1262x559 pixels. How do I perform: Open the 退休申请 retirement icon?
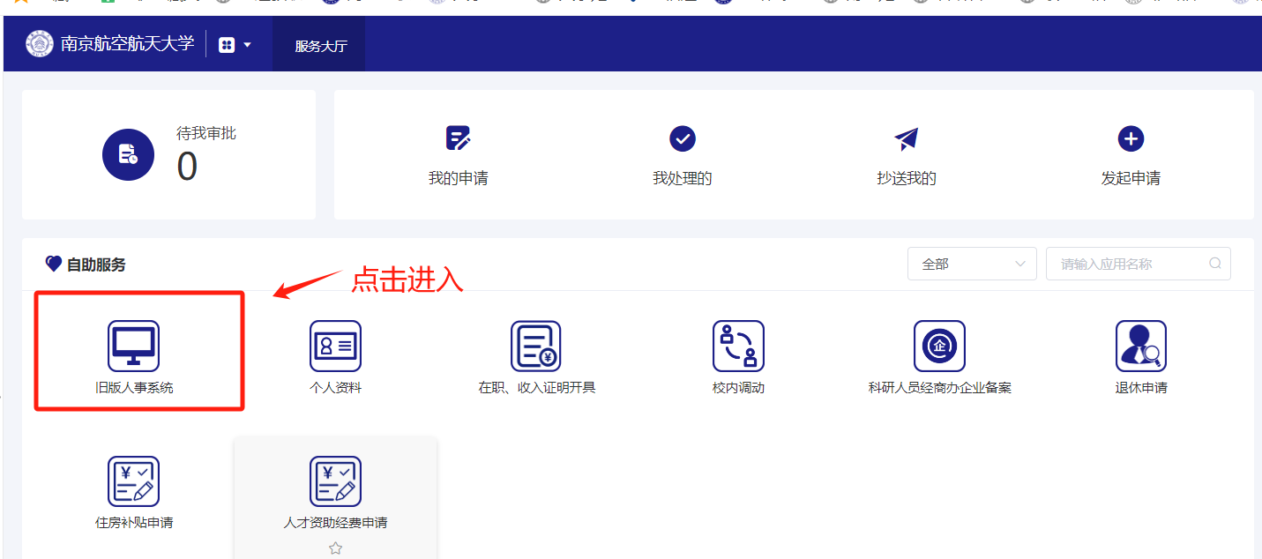click(x=1140, y=346)
